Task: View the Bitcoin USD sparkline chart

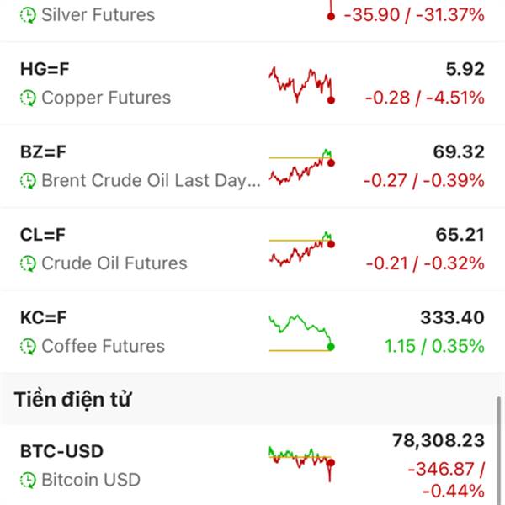Action: (x=301, y=461)
